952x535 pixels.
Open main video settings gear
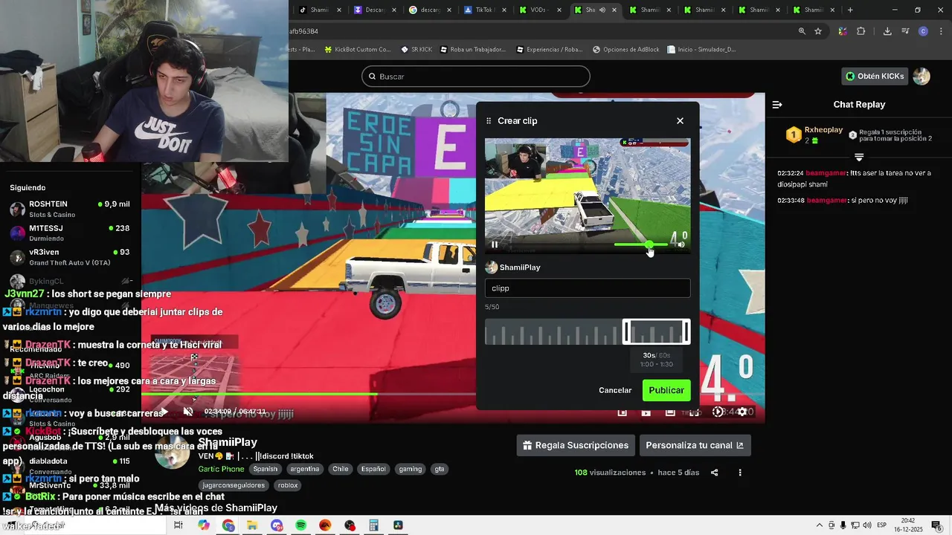point(742,412)
